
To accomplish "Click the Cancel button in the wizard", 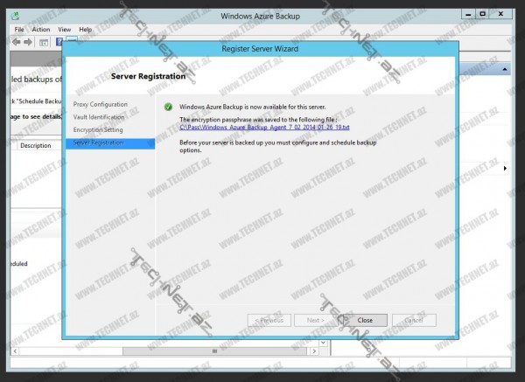I will 414,320.
